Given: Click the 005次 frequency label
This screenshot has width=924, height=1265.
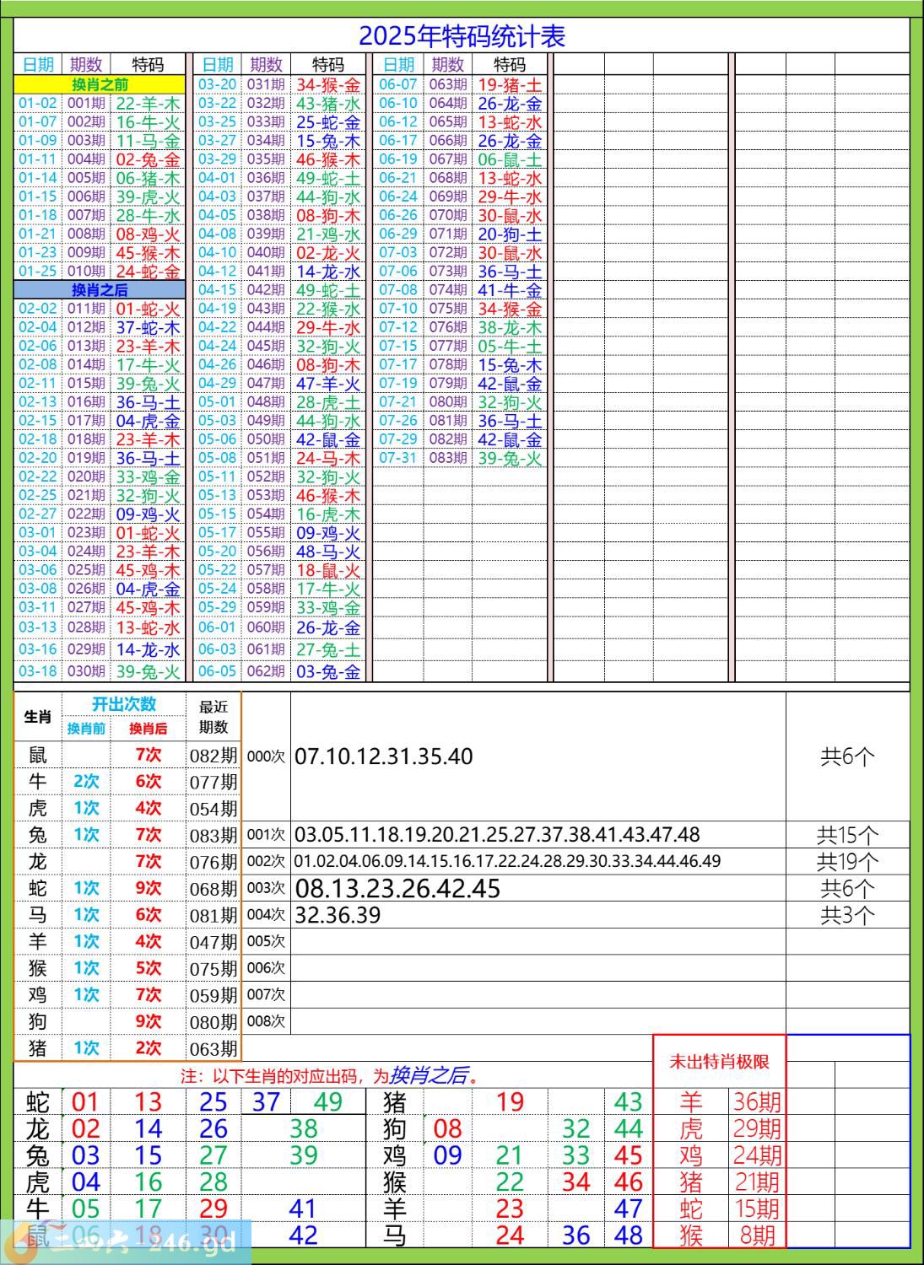Looking at the screenshot, I should coord(266,941).
